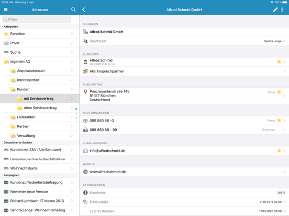Viewport: 289px width, 216px height.
Task: Click the telephone icon for 089 850 68 -0
Action: point(85,121)
